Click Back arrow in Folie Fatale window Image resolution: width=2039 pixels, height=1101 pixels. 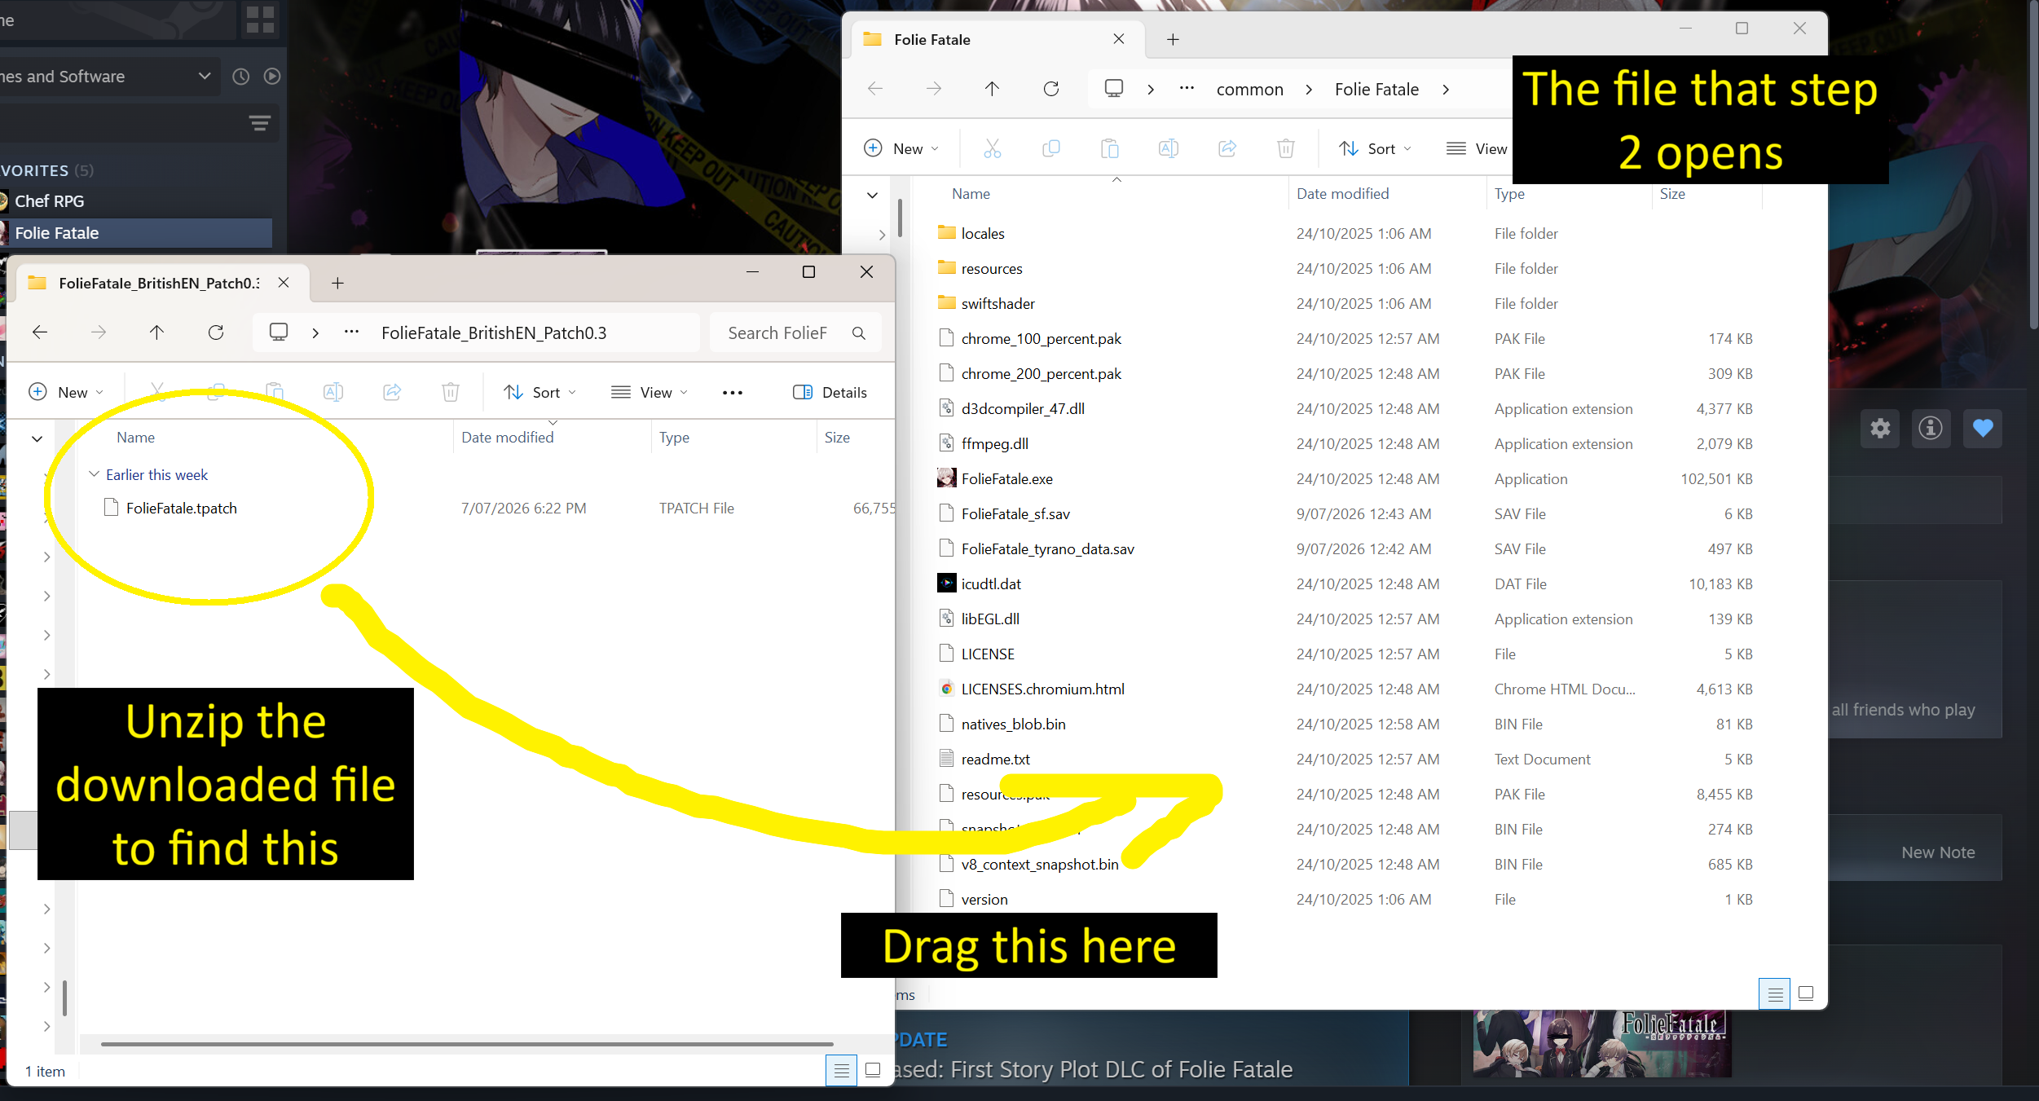coord(875,89)
